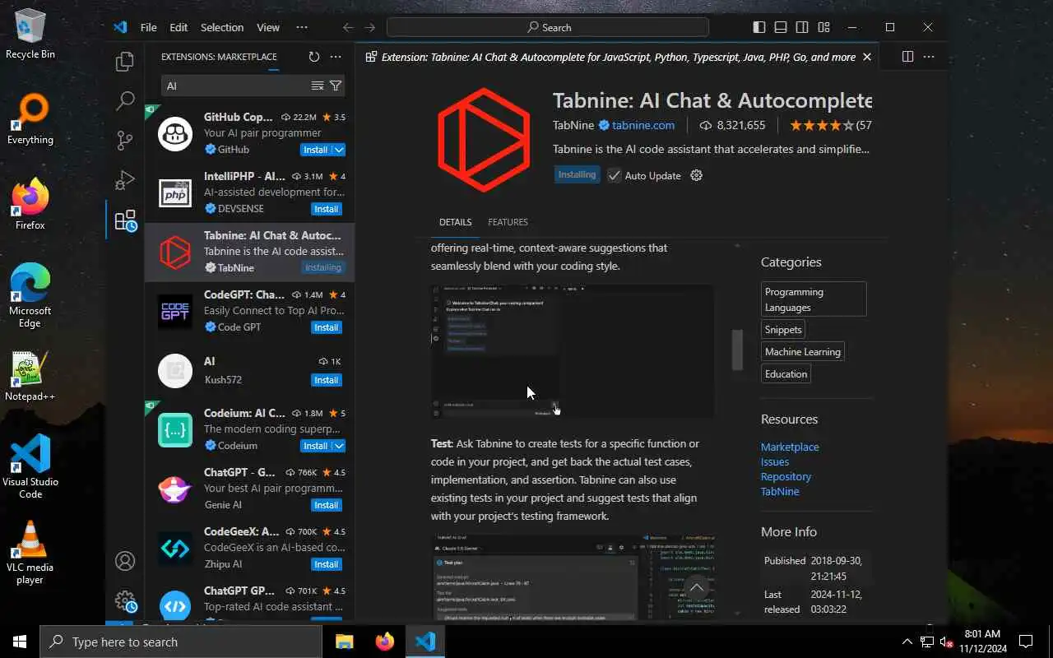Select GitHub Copilot in extension list

[250, 133]
